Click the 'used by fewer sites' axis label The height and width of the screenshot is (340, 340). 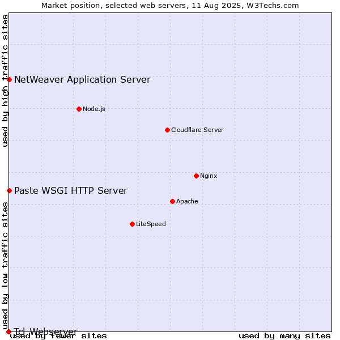58,336
